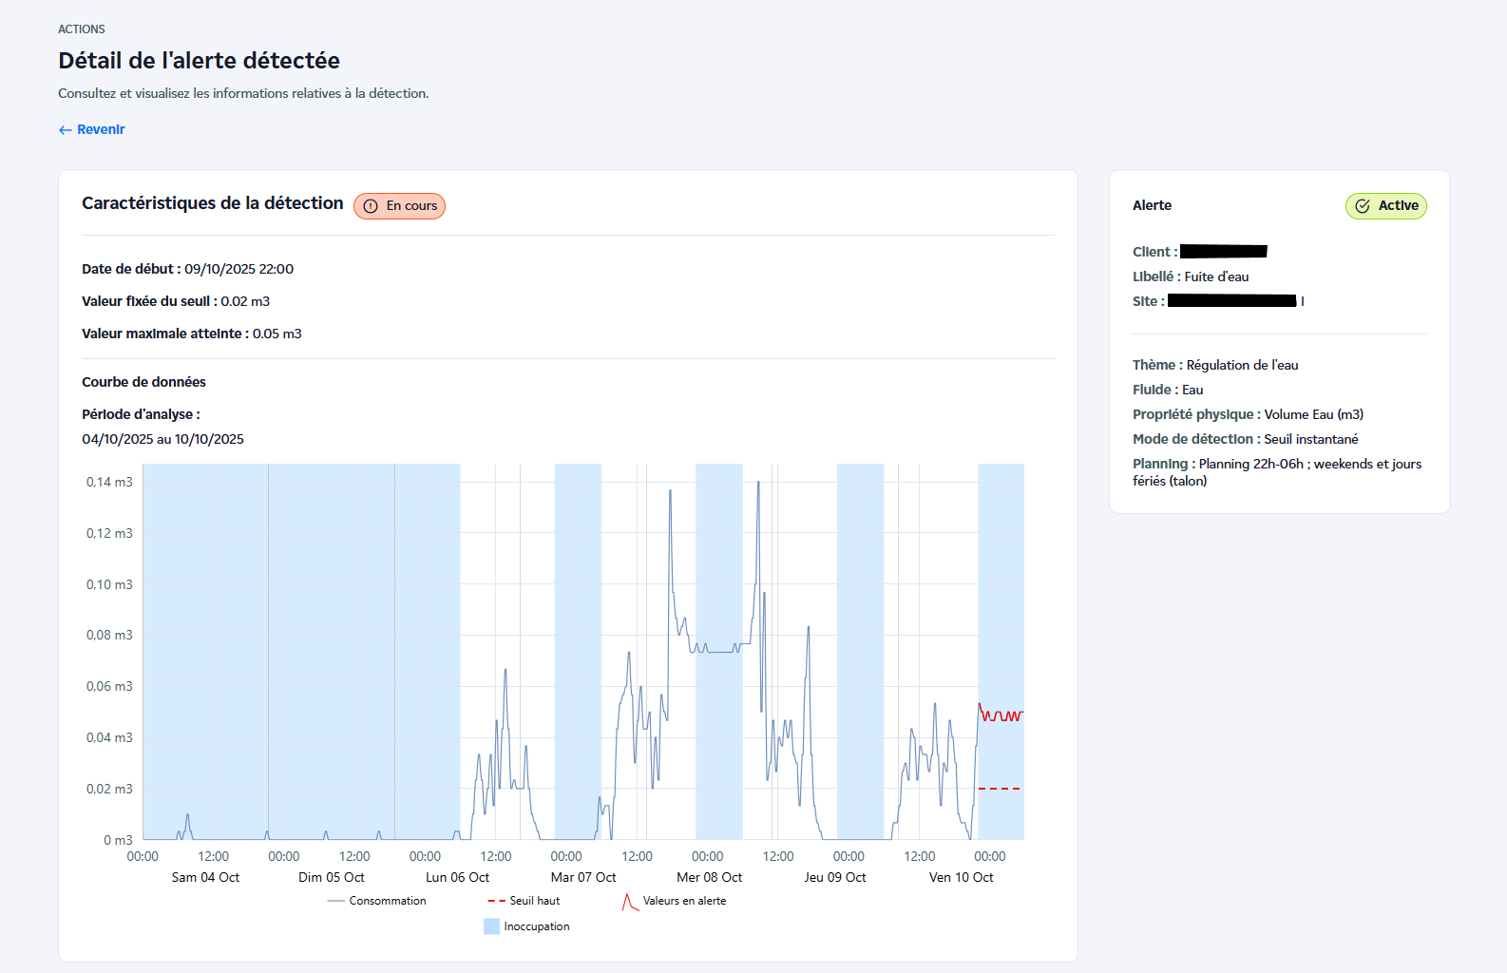Click the red Valeurs en alerte legend icon

630,902
